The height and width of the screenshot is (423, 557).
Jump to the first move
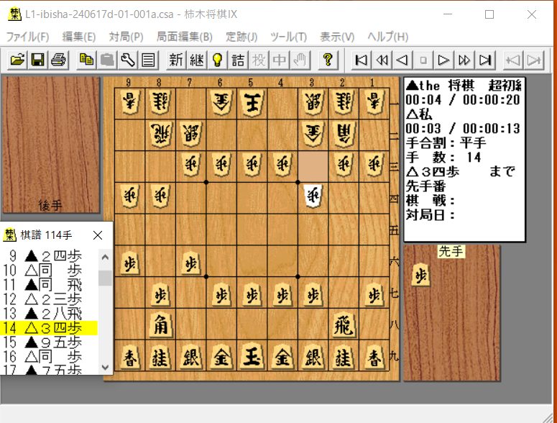point(362,60)
